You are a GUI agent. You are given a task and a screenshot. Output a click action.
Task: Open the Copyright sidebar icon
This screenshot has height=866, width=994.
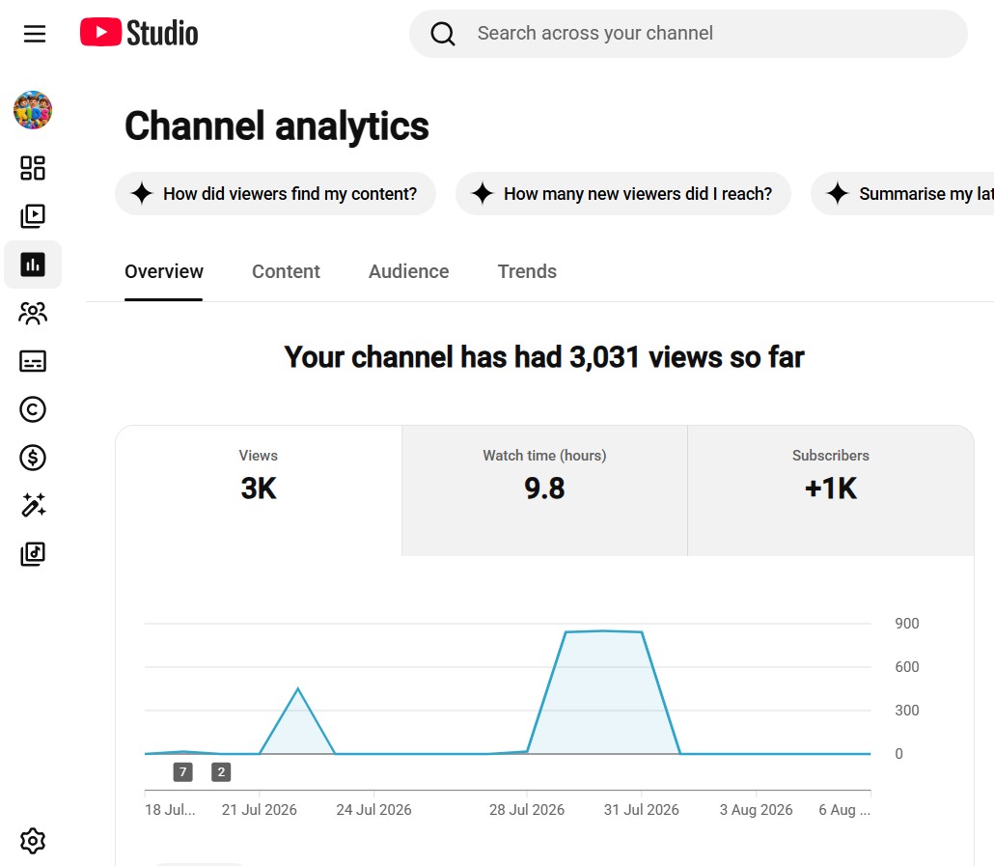click(x=33, y=409)
